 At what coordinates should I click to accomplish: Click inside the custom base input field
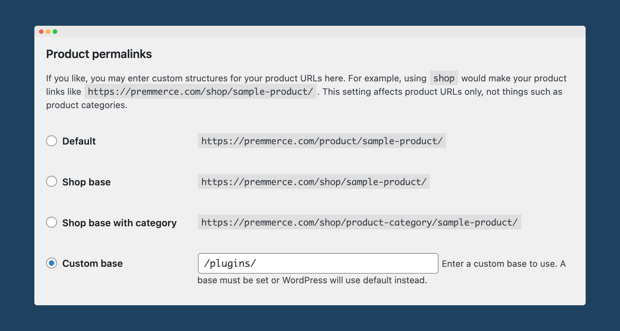point(318,263)
